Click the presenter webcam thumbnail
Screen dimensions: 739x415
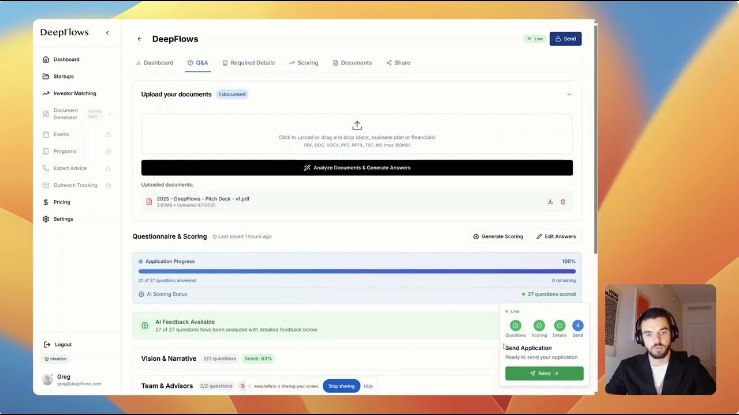coord(660,339)
